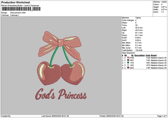The height and width of the screenshot is (118, 168).
Task: Click the "Brand" column header
Action: [154, 55]
